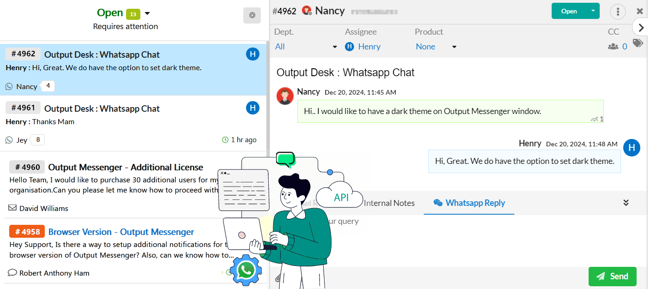
Task: Click WhatsApp icon beside Jey
Action: (9, 140)
